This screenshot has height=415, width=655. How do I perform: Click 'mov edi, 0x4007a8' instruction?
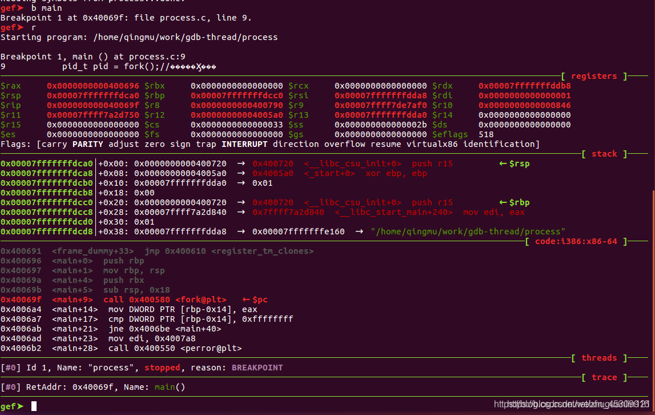coord(152,338)
